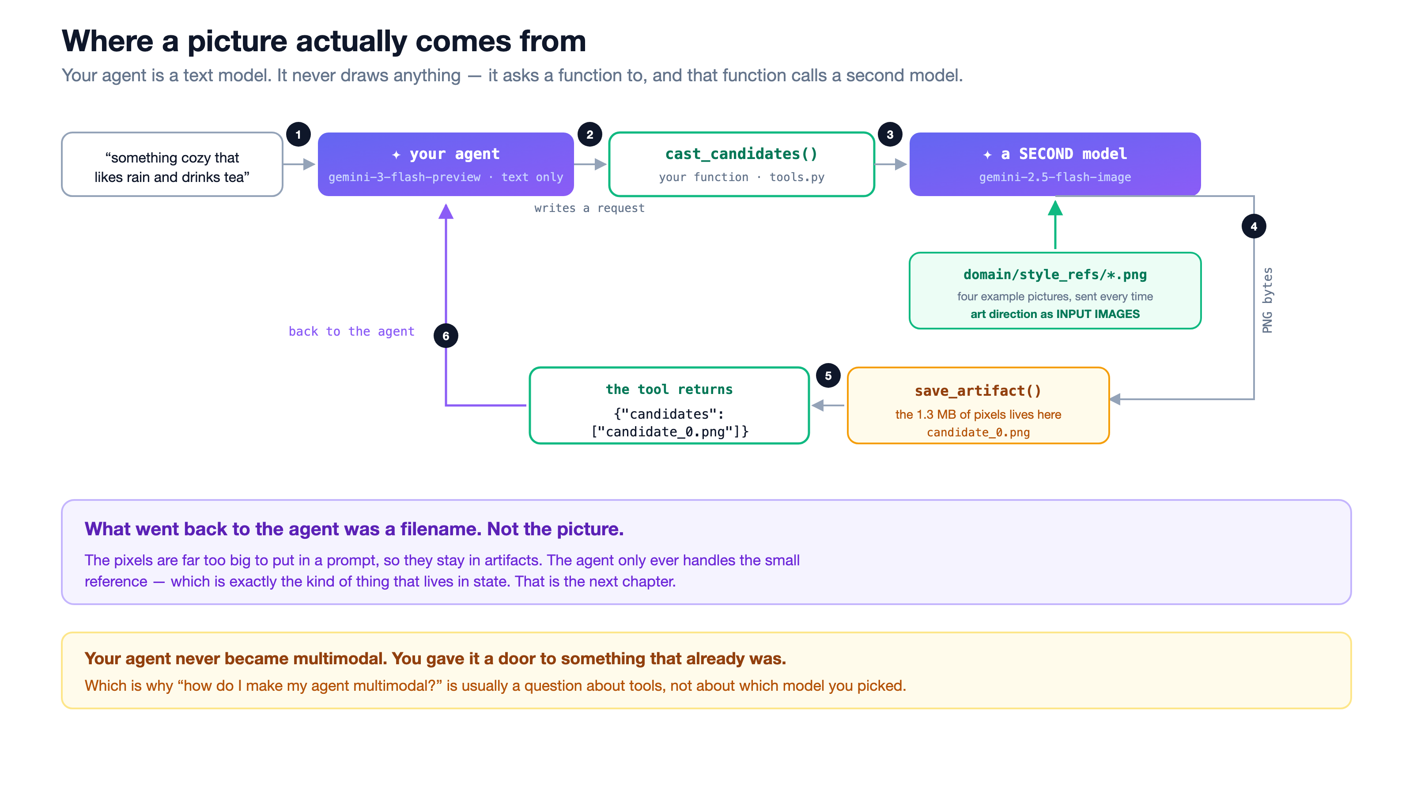Click the purple 'filename, not the picture' callout
Screen dimensions: 1413x795
(706, 552)
